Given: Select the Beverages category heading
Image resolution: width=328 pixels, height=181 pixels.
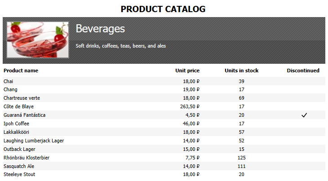Looking at the screenshot, I should pyautogui.click(x=100, y=29).
